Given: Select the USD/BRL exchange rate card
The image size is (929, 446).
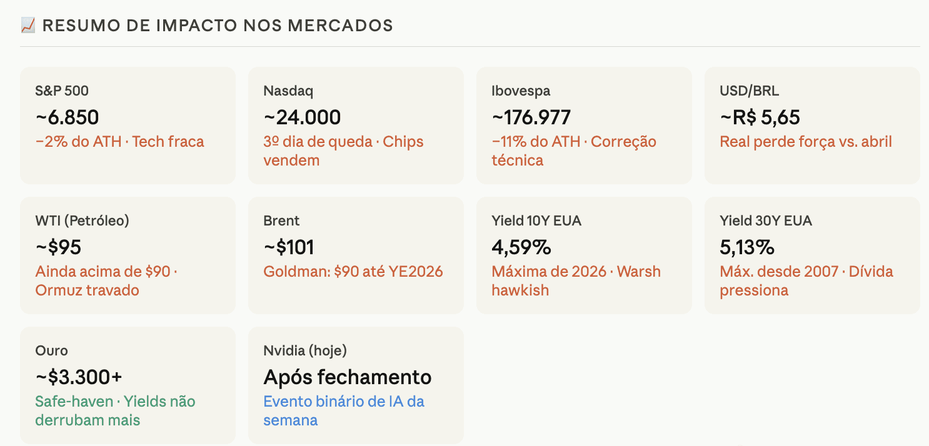Looking at the screenshot, I should [x=813, y=126].
